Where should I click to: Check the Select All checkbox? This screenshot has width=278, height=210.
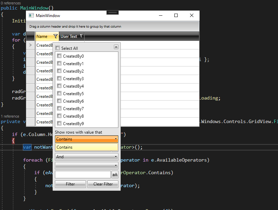click(x=58, y=48)
